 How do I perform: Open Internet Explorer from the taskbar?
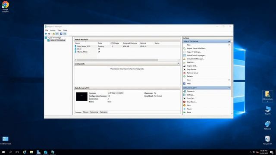[x=25, y=152]
